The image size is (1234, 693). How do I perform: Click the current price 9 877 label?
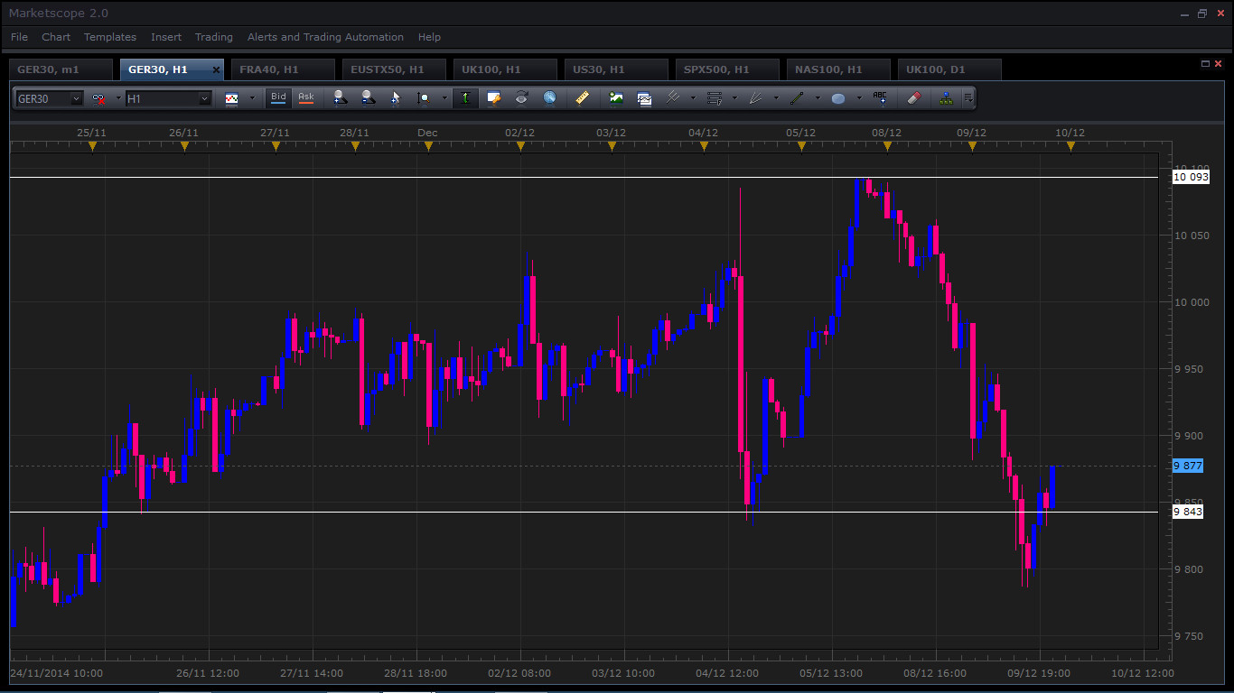1187,466
